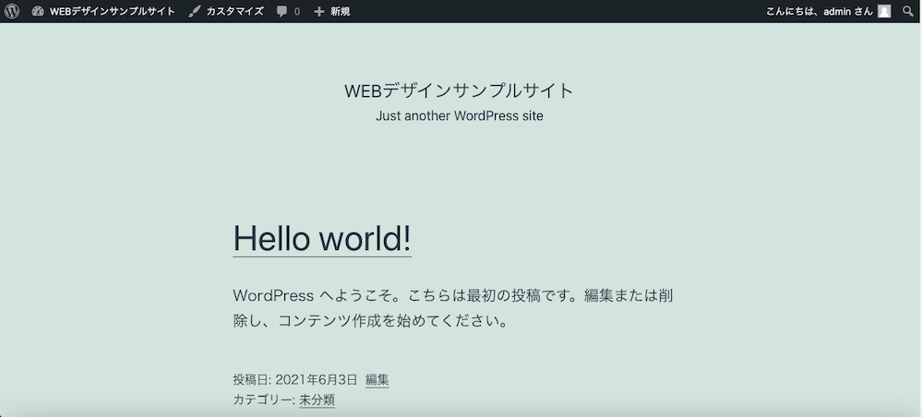
Task: Open the WordPress logo menu
Action: (x=11, y=11)
